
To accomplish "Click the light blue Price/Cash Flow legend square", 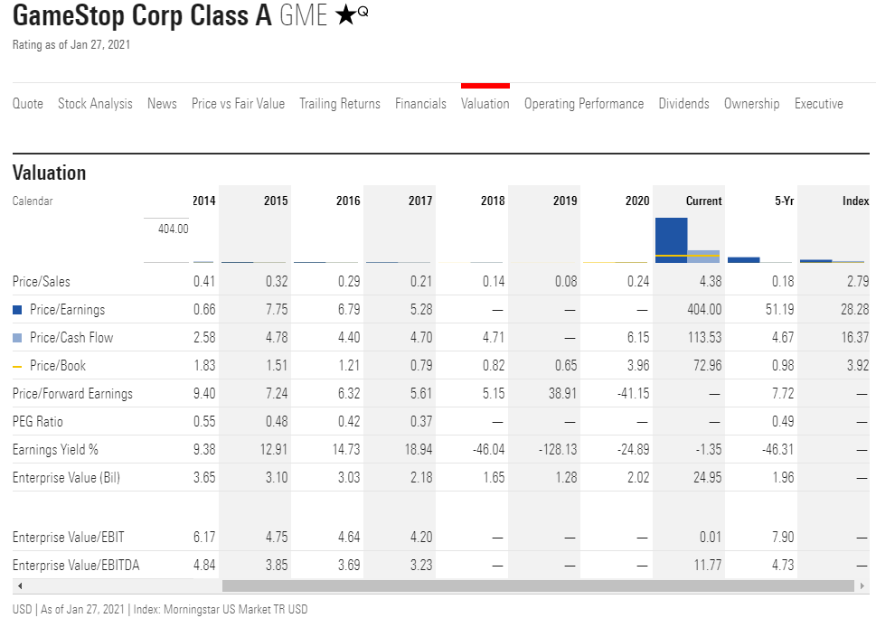I will 17,338.
